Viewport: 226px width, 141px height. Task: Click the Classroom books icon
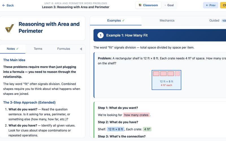coord(140,5)
